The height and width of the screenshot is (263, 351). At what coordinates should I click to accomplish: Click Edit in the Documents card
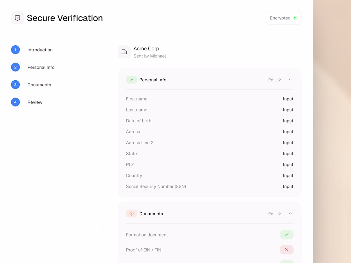272,214
